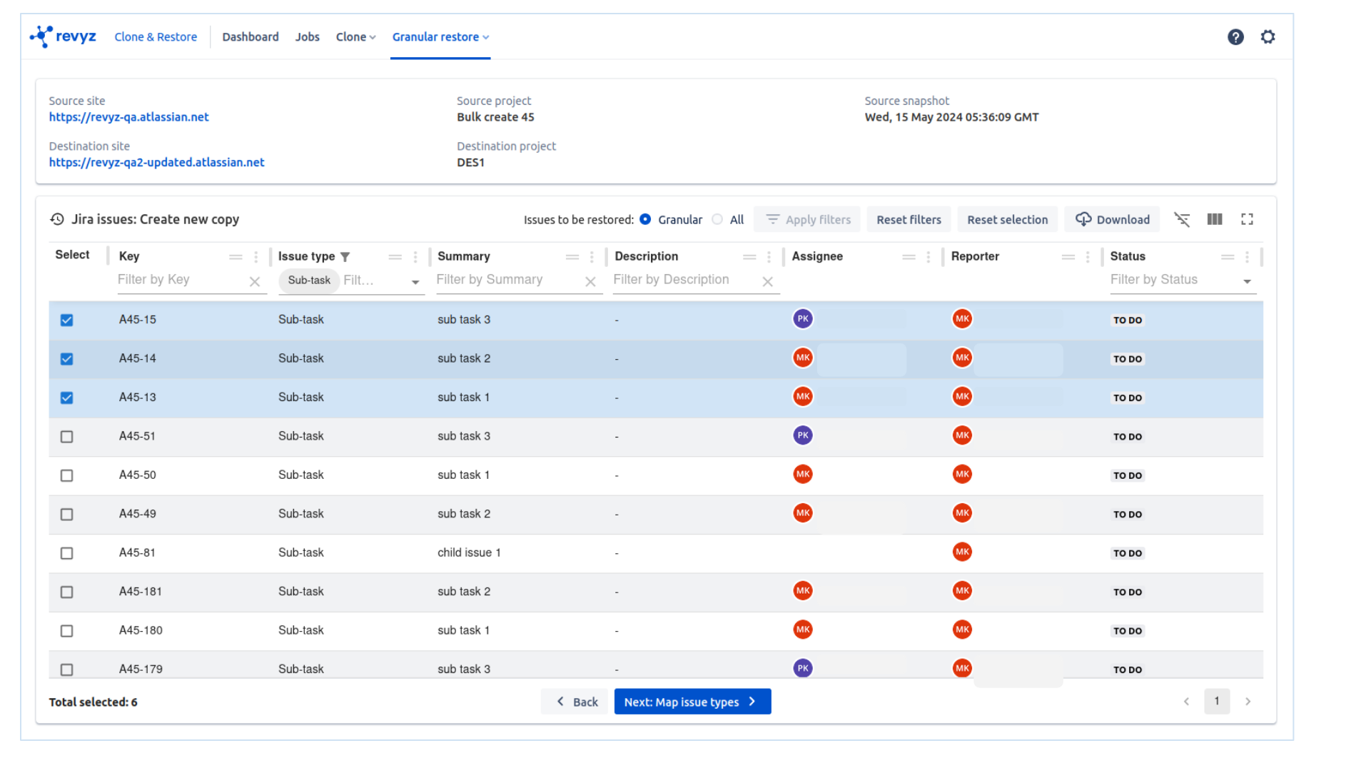Click the clear filters icon in toolbar
This screenshot has width=1366, height=758.
(1182, 220)
